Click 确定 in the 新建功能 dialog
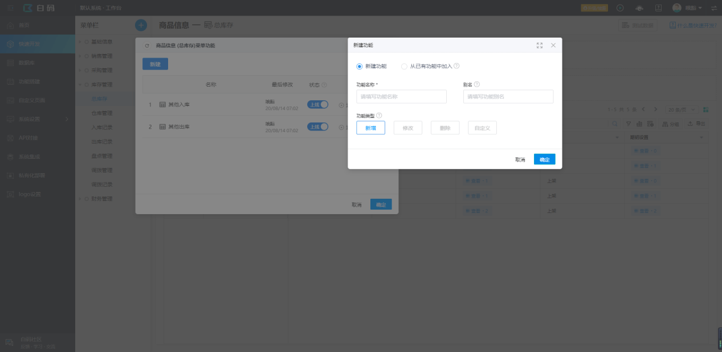The height and width of the screenshot is (352, 722). point(545,159)
